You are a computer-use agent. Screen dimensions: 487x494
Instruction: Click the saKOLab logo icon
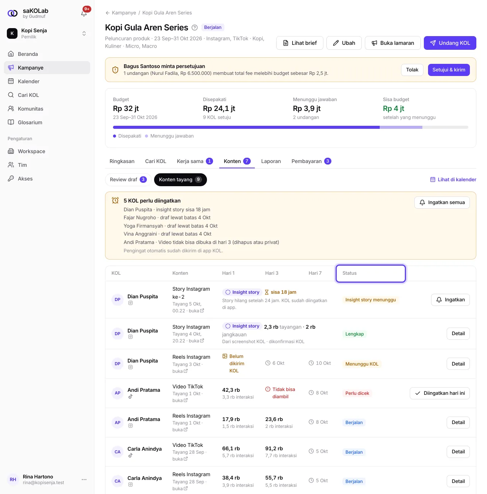[13, 13]
